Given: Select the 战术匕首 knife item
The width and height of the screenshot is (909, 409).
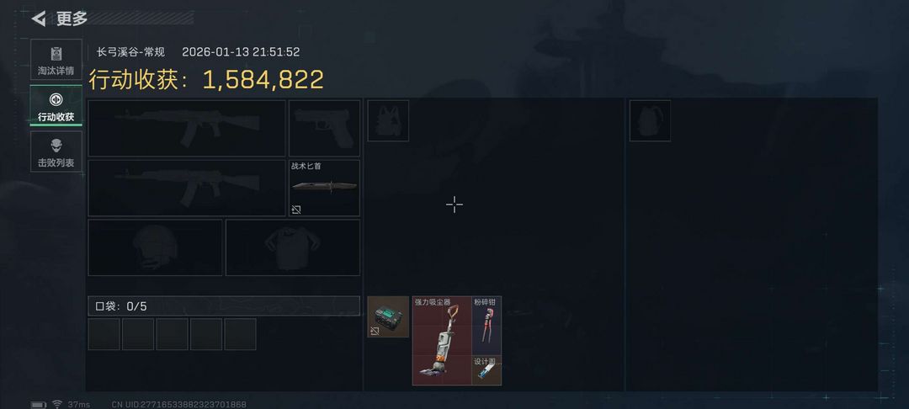Looking at the screenshot, I should click(x=324, y=188).
